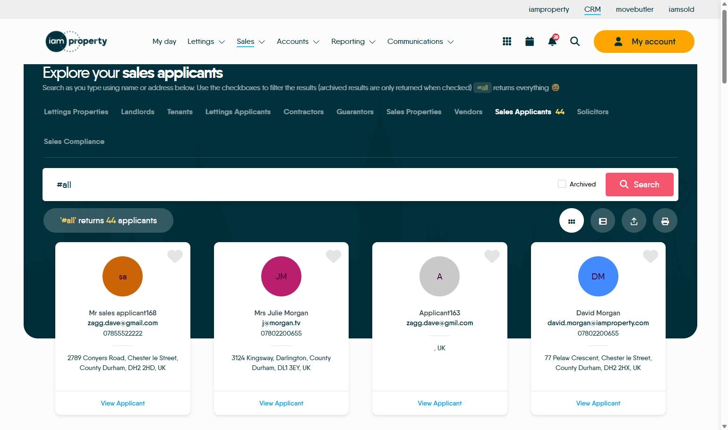This screenshot has height=430, width=728.
Task: Click '#all' returns 44 applicants badge
Action: 108,220
